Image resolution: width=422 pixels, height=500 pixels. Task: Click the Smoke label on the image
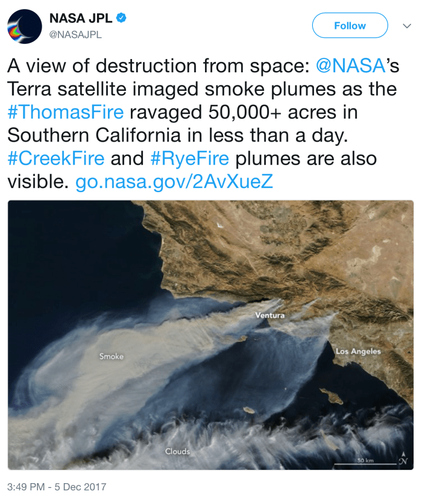111,357
